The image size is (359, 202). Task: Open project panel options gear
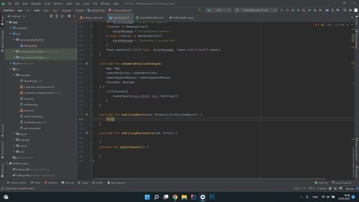tap(69, 16)
